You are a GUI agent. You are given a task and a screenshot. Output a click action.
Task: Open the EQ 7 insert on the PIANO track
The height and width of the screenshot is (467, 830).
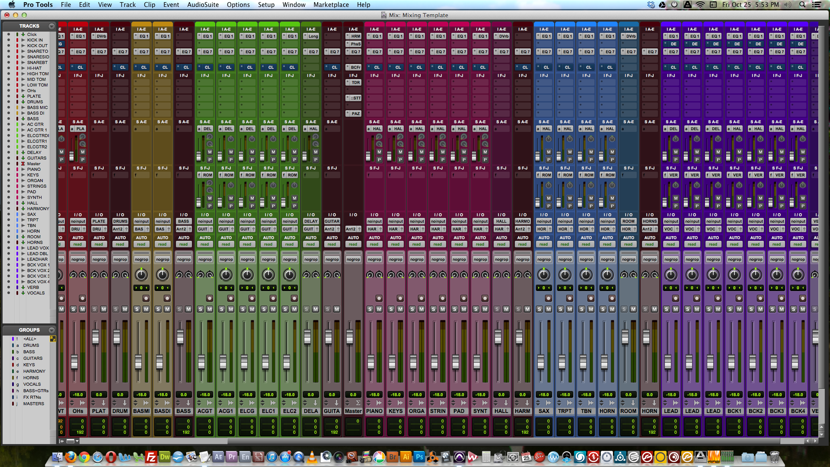374,51
